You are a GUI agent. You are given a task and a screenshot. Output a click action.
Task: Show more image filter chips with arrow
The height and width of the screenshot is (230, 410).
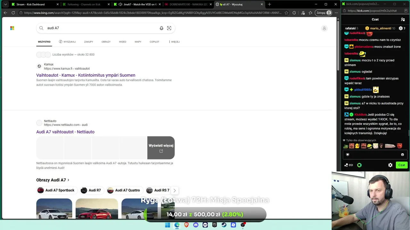(175, 190)
